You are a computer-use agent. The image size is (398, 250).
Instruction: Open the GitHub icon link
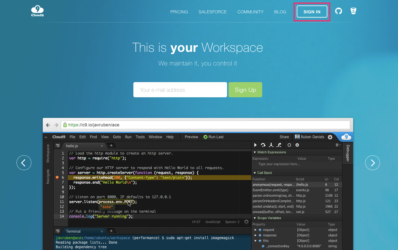(x=338, y=12)
